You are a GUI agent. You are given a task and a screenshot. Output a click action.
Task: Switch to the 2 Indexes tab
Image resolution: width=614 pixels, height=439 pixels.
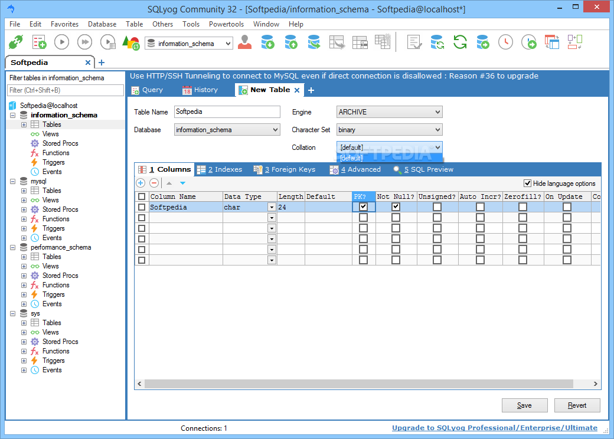click(x=220, y=169)
